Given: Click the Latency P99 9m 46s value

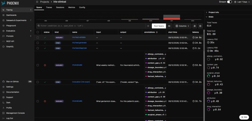Looking at the screenshot, I should (x=213, y=51).
